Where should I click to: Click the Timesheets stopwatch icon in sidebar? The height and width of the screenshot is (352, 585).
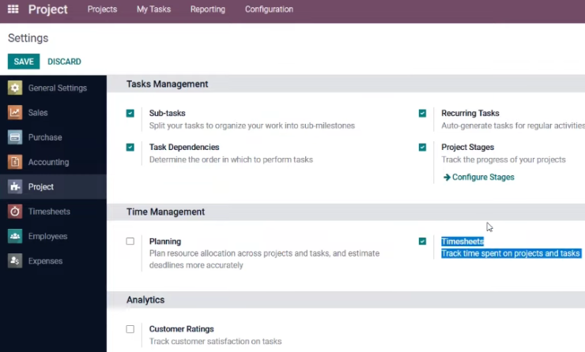[x=15, y=212]
